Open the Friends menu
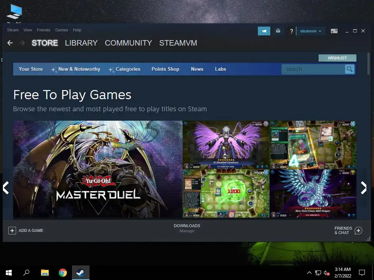The image size is (374, 280). click(43, 30)
